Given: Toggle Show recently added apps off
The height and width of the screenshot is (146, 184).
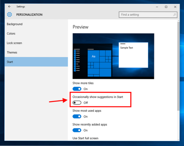Looking at the screenshot, I should coord(77,130).
